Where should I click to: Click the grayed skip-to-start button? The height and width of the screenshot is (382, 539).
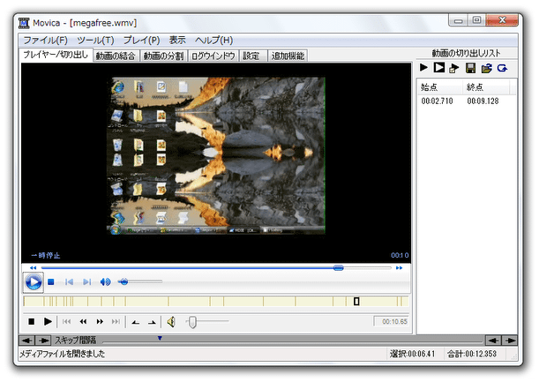[x=66, y=321]
